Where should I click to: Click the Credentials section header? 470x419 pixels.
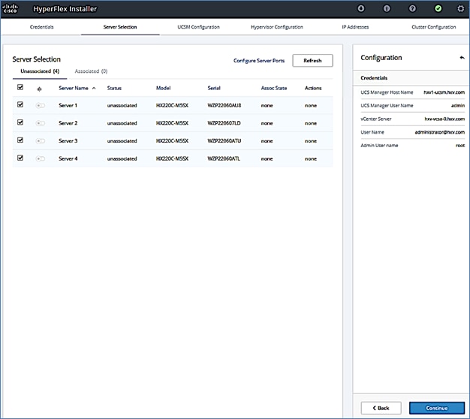coord(374,78)
